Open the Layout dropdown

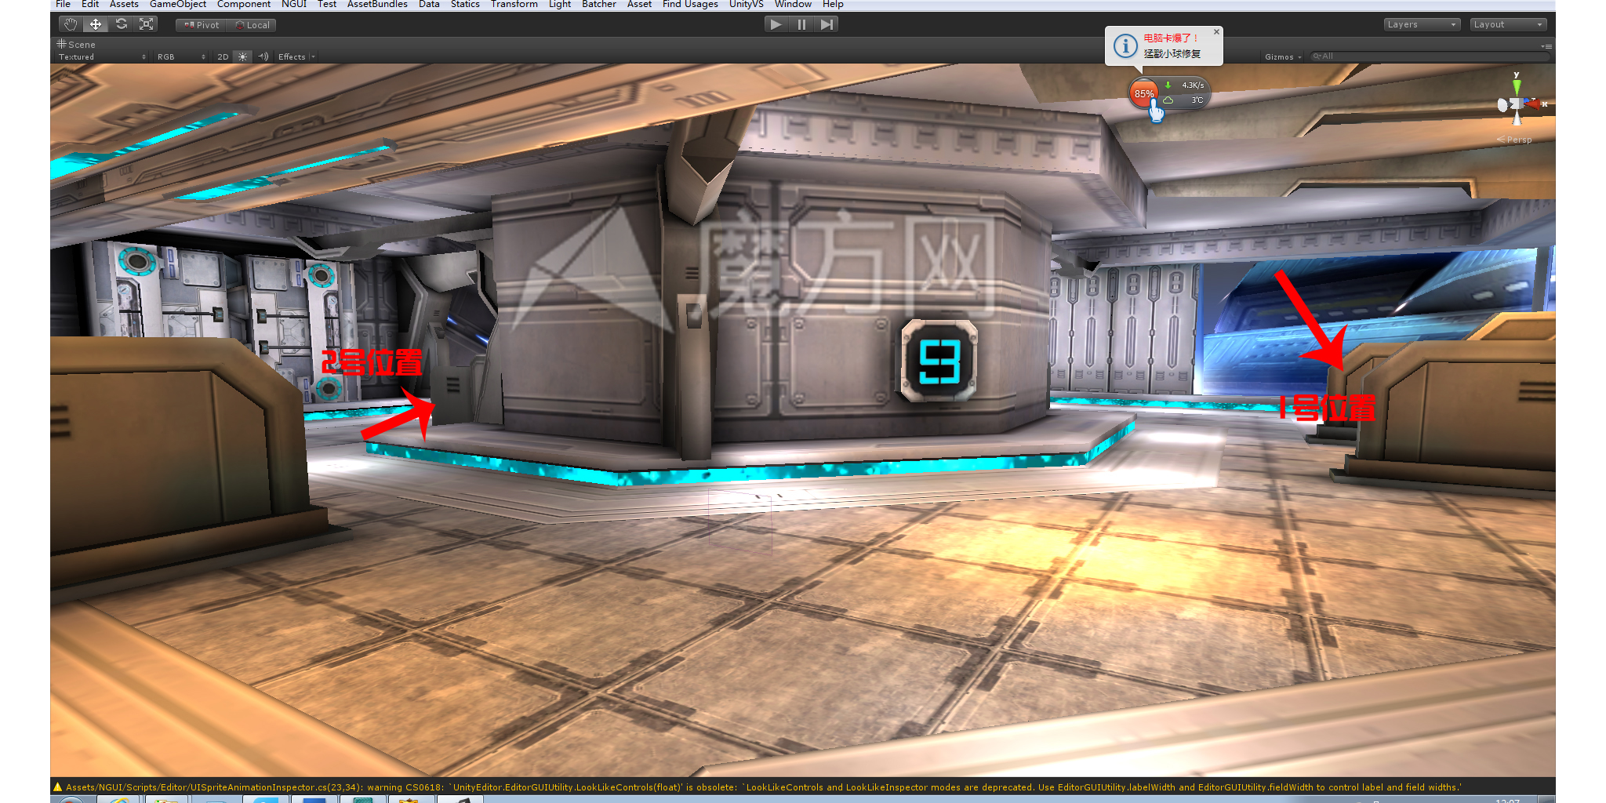(1508, 24)
